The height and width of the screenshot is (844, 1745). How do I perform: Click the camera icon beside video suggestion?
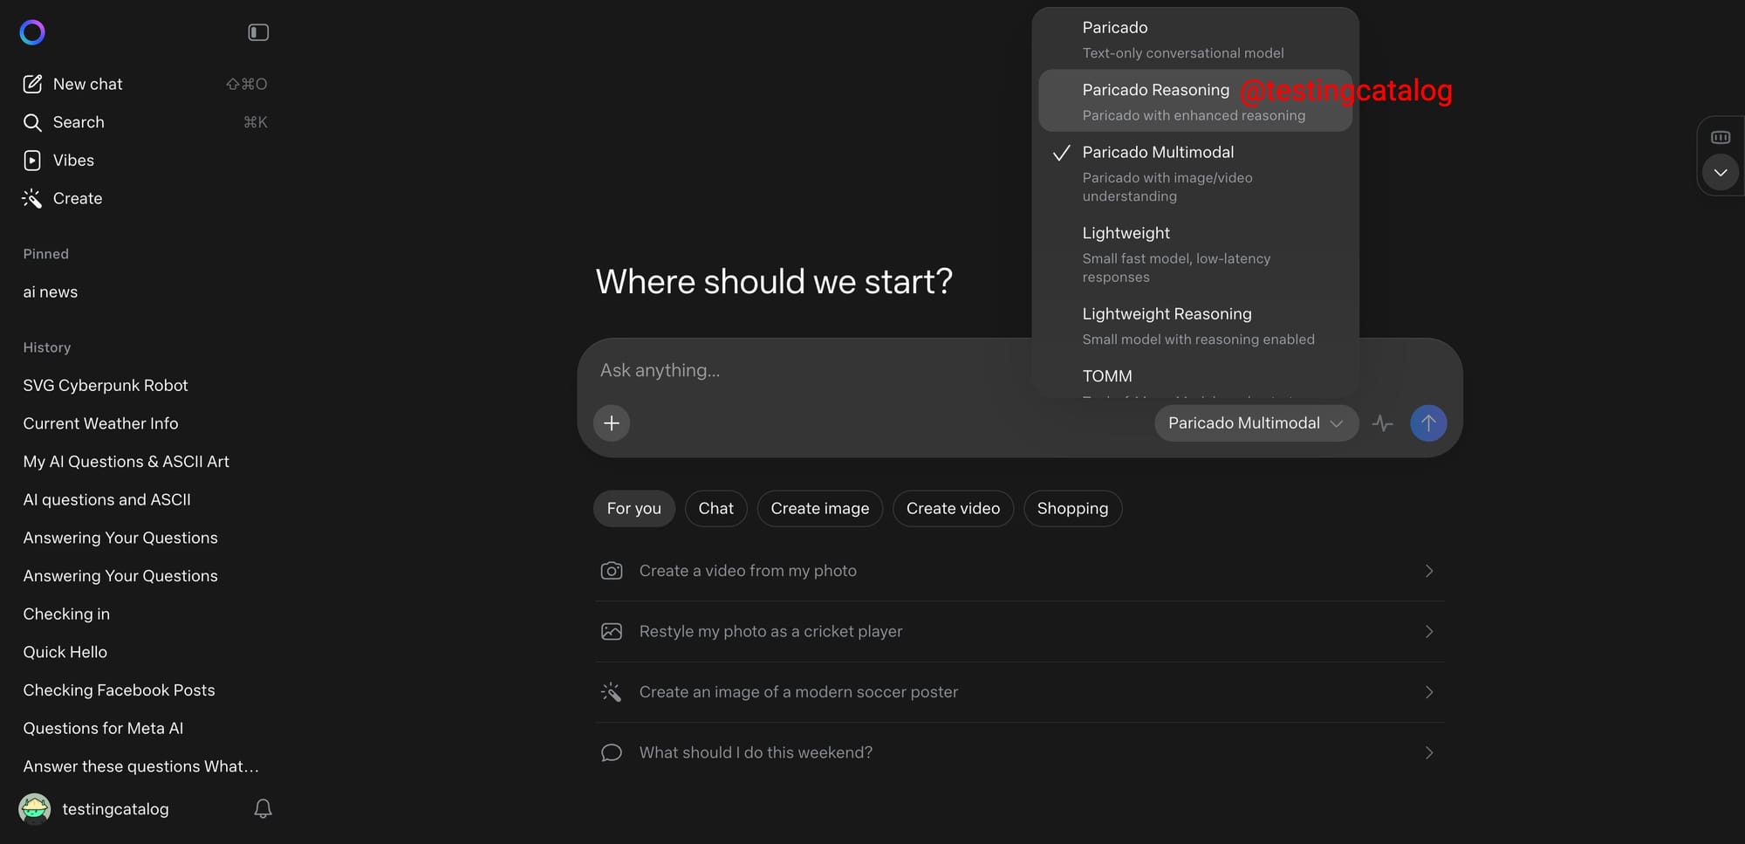coord(612,571)
